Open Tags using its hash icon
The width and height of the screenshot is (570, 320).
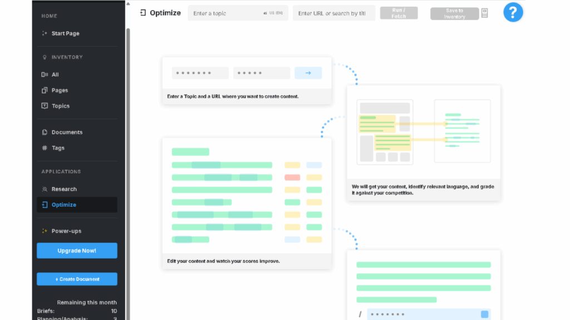pyautogui.click(x=46, y=148)
